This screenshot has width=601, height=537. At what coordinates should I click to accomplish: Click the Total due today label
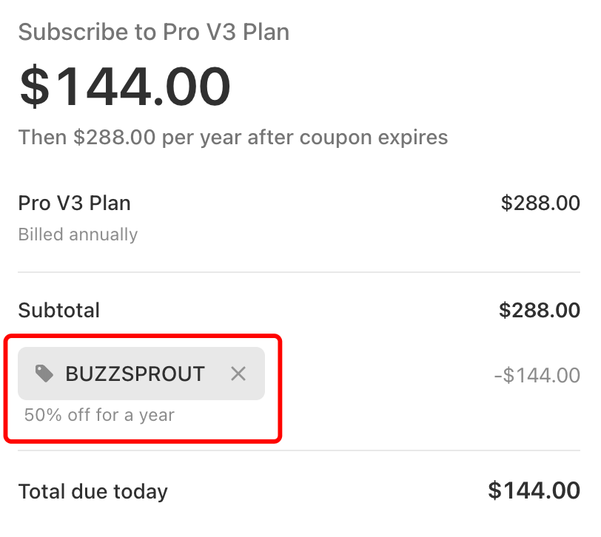[x=93, y=490]
